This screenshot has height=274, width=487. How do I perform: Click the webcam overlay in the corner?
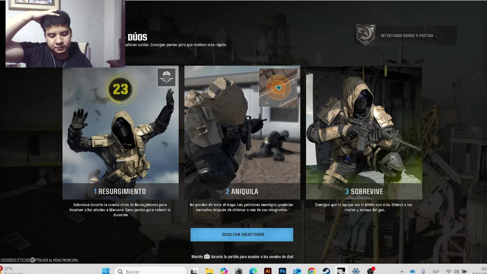[x=65, y=34]
